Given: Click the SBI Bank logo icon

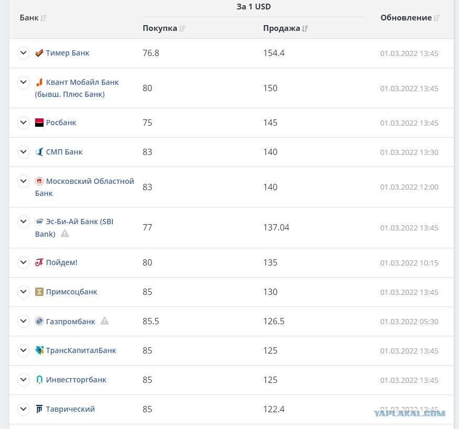Looking at the screenshot, I should (x=39, y=222).
